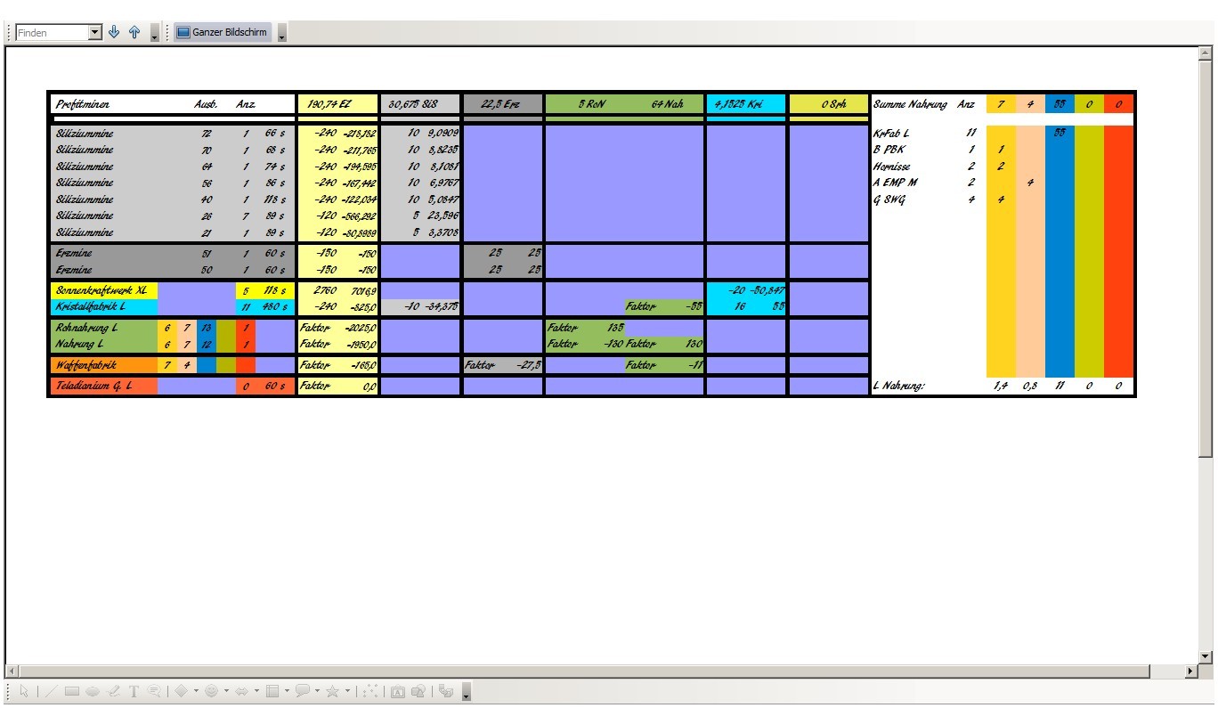This screenshot has height=708, width=1218.
Task: Click the horizontal scrollbar right arrow
Action: pyautogui.click(x=1192, y=671)
